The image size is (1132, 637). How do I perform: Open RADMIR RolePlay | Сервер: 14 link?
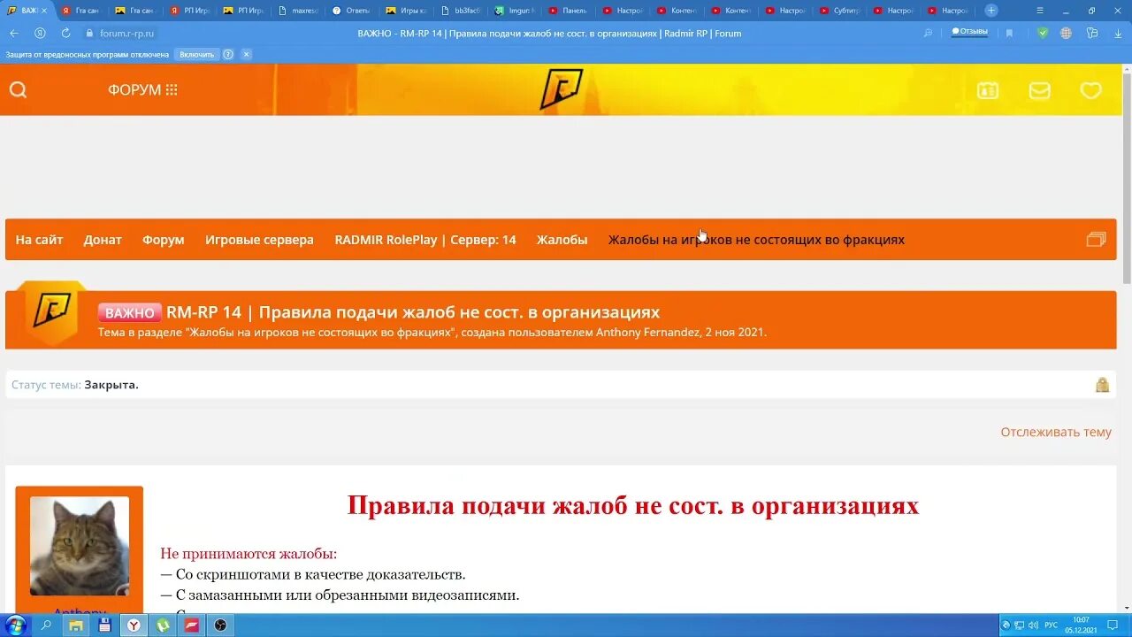pyautogui.click(x=425, y=239)
